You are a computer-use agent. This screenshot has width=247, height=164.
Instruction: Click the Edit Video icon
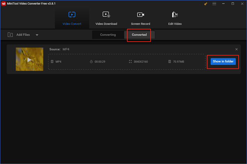tap(175, 14)
